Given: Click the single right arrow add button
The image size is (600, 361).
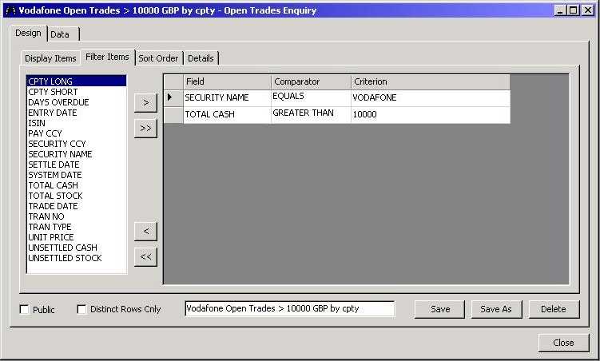Looking at the screenshot, I should (145, 102).
